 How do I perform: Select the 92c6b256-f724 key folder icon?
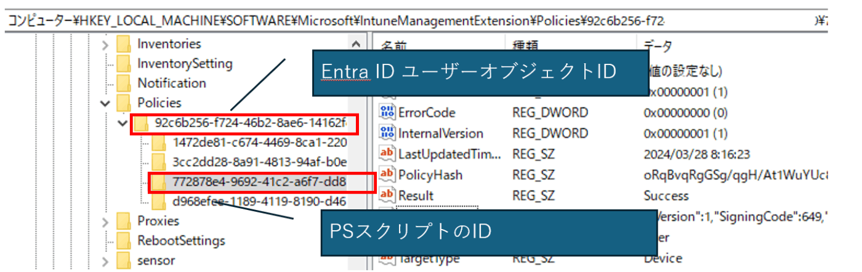click(x=142, y=123)
